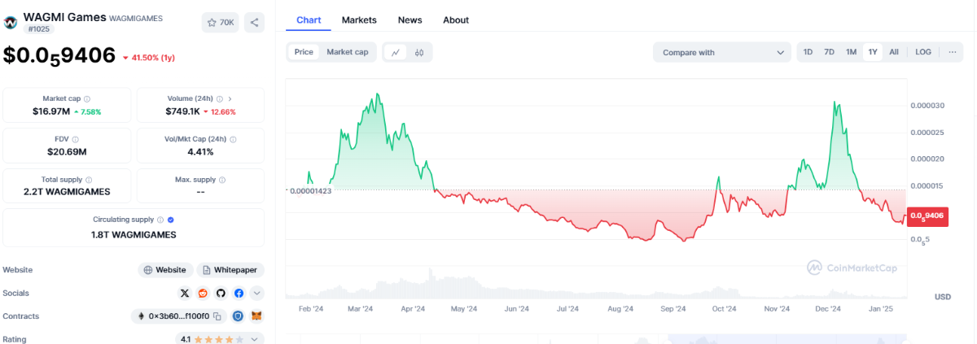Screen dimensions: 977x344
Task: Open chart more options ellipsis
Action: tap(951, 52)
